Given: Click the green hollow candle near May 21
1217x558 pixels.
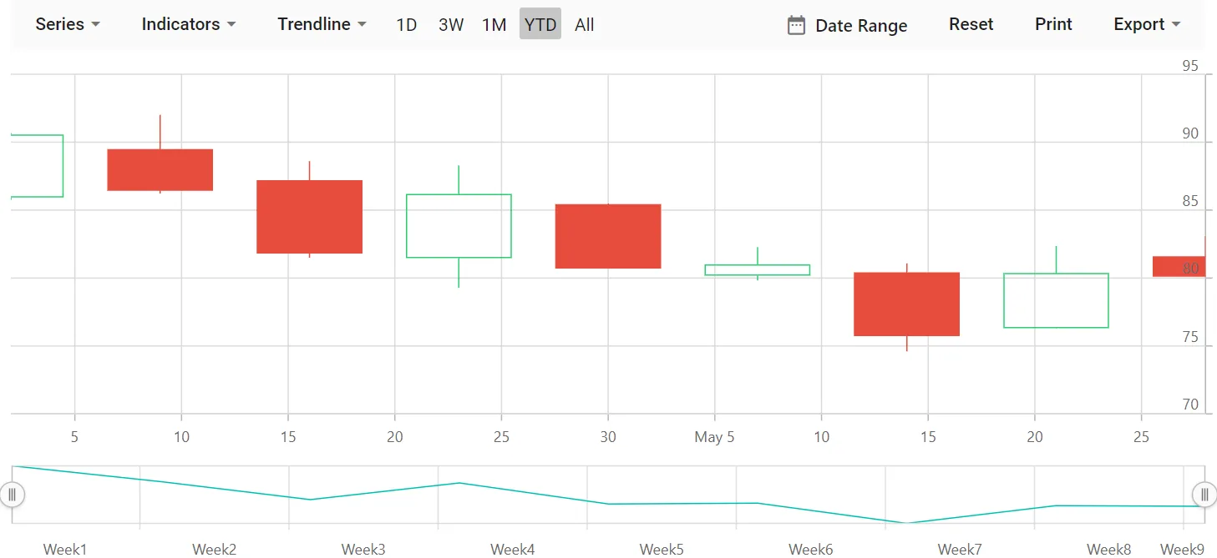Looking at the screenshot, I should point(1056,300).
